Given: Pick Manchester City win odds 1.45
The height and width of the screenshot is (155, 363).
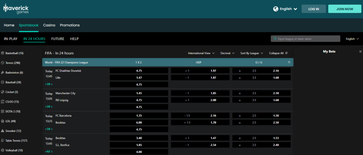Looking at the screenshot, I should (x=139, y=93).
